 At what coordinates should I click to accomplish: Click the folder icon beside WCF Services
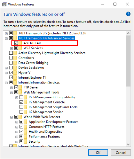click(x=20, y=48)
